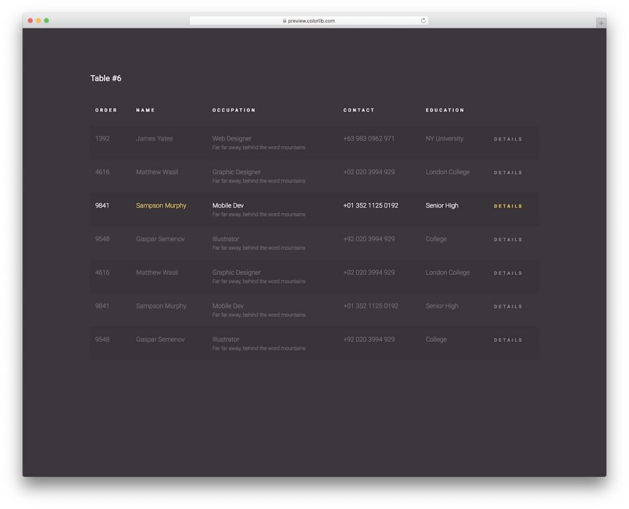Click the page refresh icon in the address bar
This screenshot has width=629, height=509.
click(423, 20)
